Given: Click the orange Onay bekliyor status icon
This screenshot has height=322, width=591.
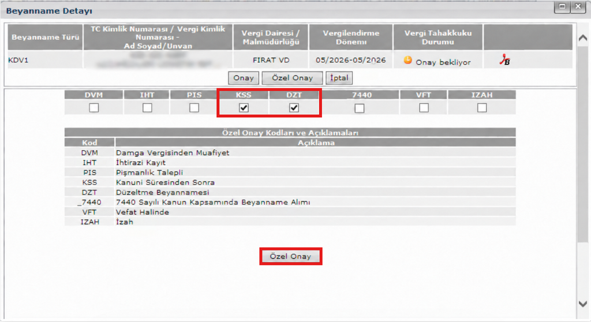Looking at the screenshot, I should click(407, 59).
